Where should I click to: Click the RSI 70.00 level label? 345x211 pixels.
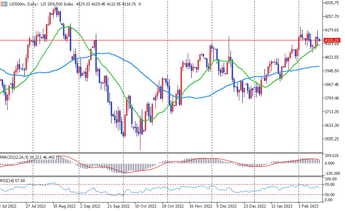click(329, 185)
